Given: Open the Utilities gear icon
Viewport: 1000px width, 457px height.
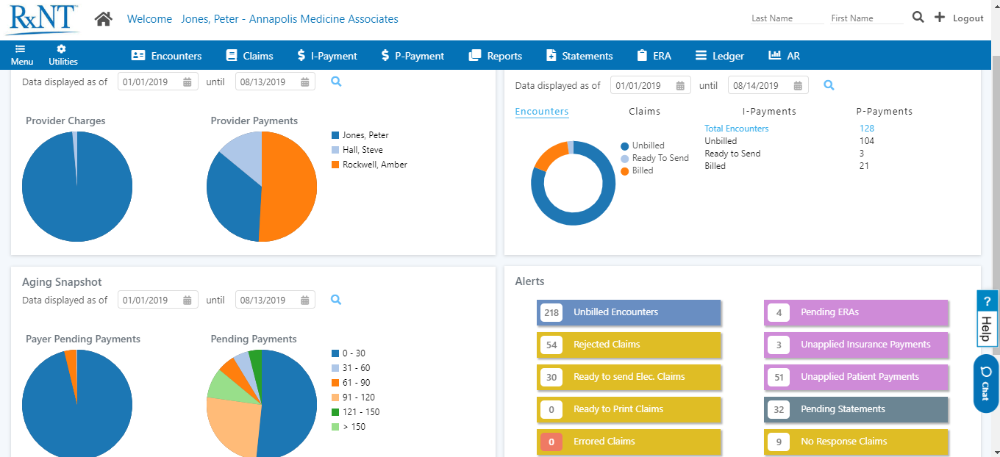Looking at the screenshot, I should [62, 49].
